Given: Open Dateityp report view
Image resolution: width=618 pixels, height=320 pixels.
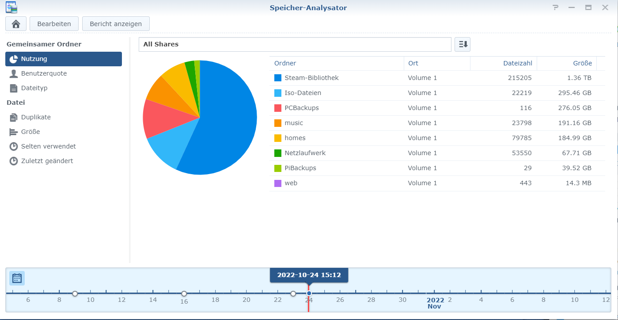Looking at the screenshot, I should point(34,88).
